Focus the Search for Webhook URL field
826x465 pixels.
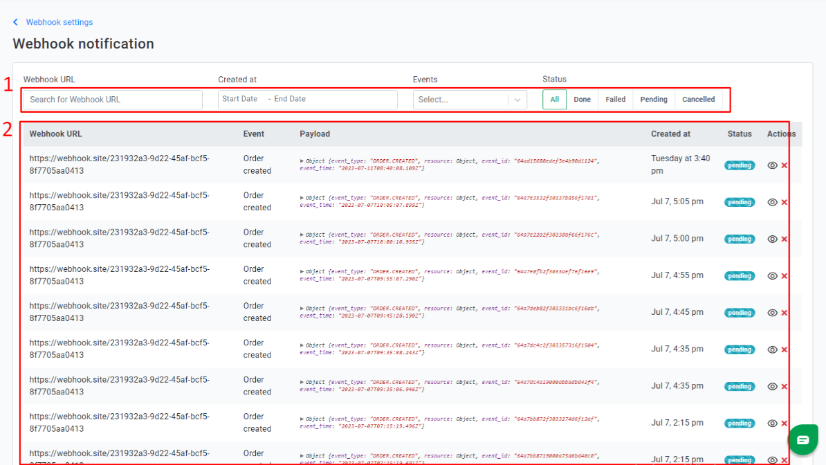[113, 100]
